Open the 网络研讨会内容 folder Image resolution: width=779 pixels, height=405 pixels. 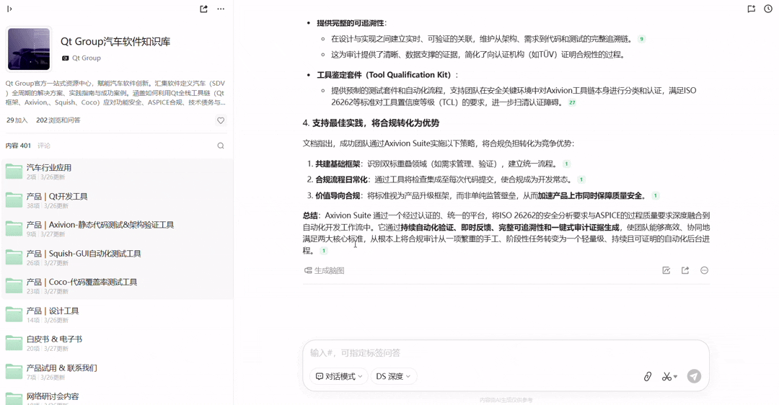click(x=118, y=398)
